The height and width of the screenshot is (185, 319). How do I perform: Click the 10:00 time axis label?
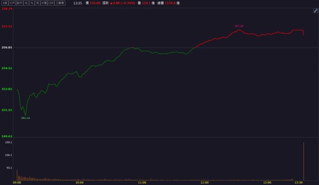[x=79, y=182]
